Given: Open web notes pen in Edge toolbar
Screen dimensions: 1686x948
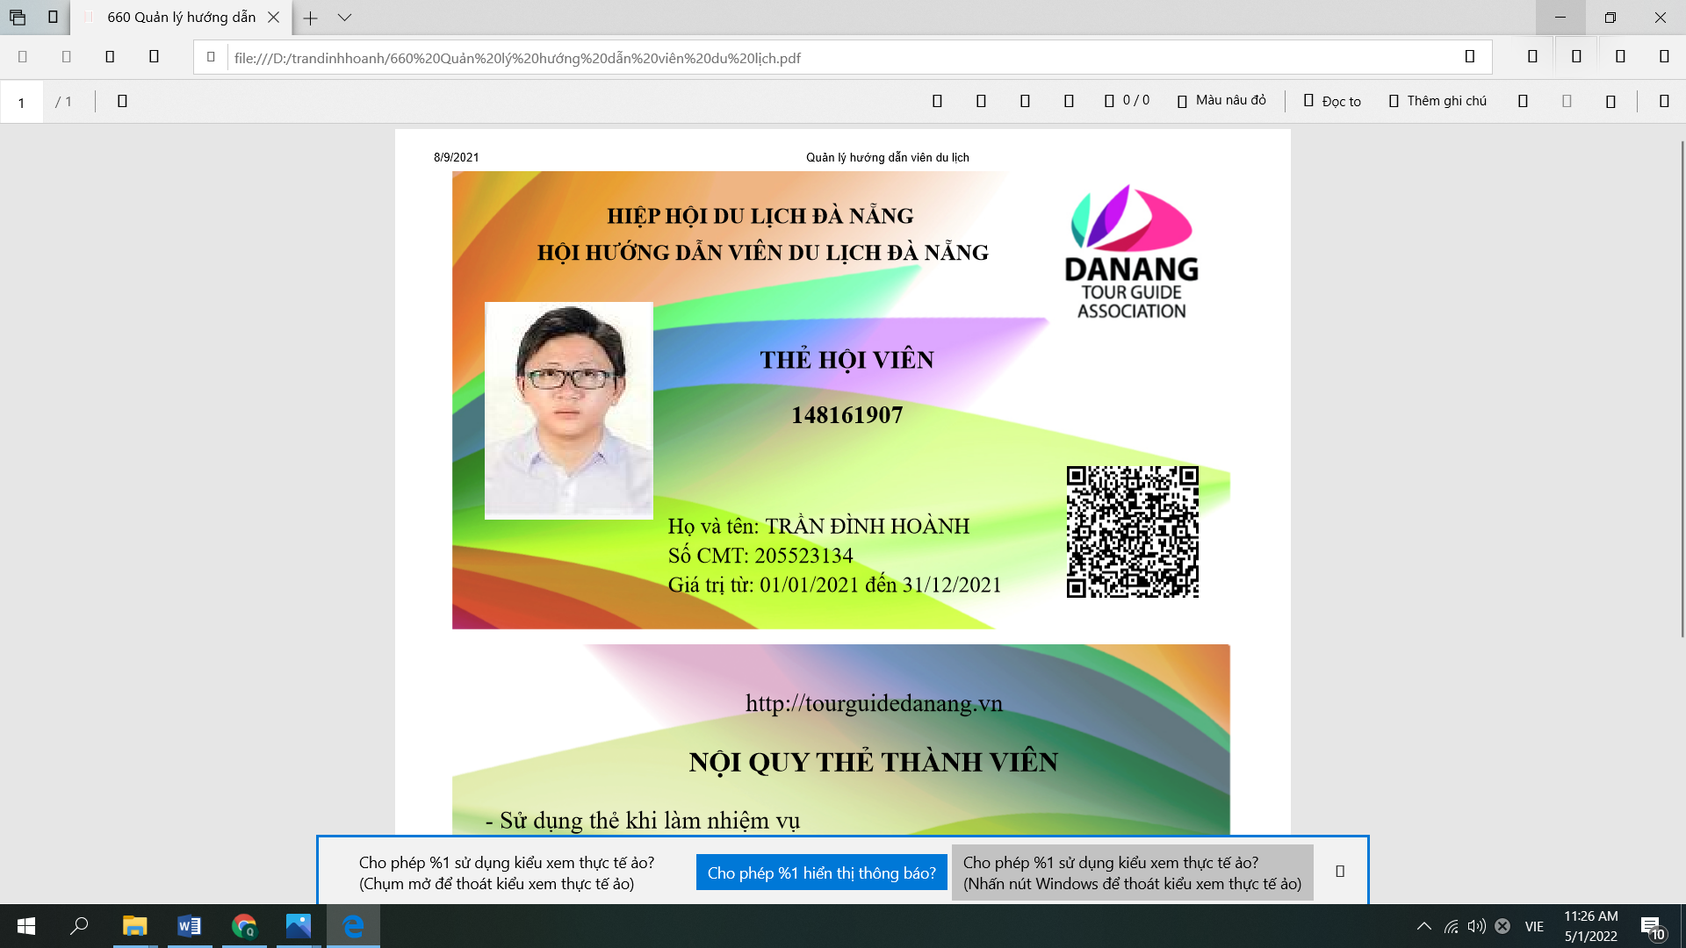Looking at the screenshot, I should click(1576, 57).
